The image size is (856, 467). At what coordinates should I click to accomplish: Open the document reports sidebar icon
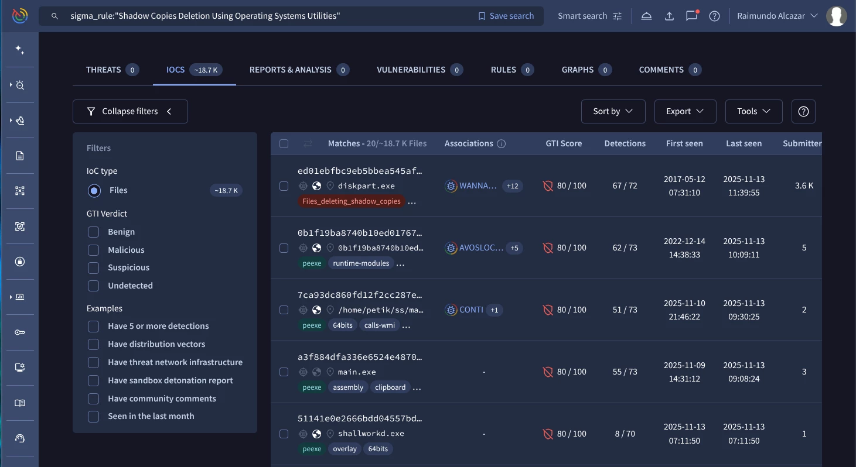tap(20, 156)
